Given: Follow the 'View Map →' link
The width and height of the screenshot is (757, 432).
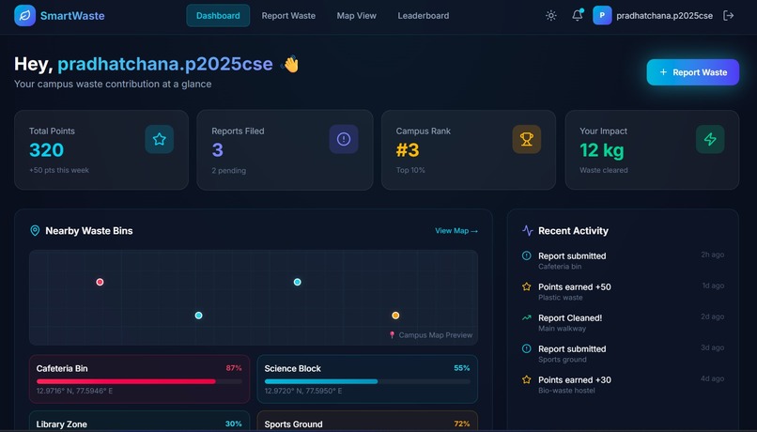Looking at the screenshot, I should pyautogui.click(x=456, y=231).
